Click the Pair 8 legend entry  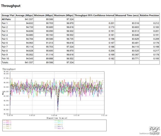pos(60,126)
